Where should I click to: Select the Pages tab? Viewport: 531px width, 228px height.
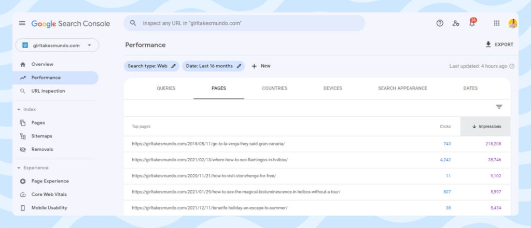(x=219, y=88)
